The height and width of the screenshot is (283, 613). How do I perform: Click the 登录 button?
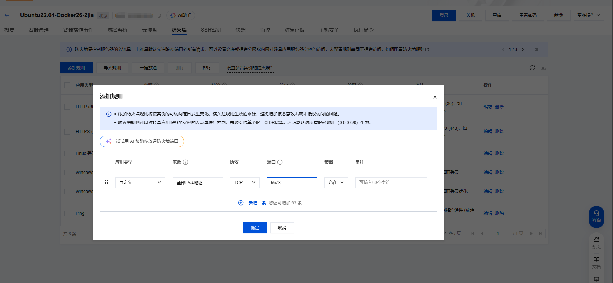pos(444,15)
